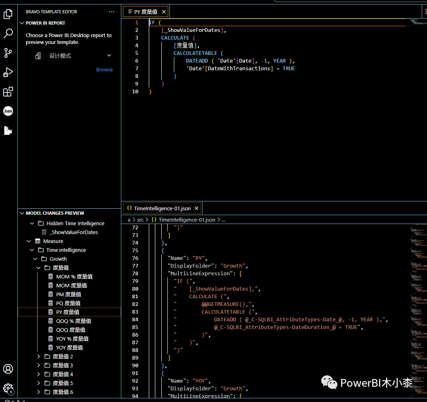Open the Accounts icon

(8, 369)
